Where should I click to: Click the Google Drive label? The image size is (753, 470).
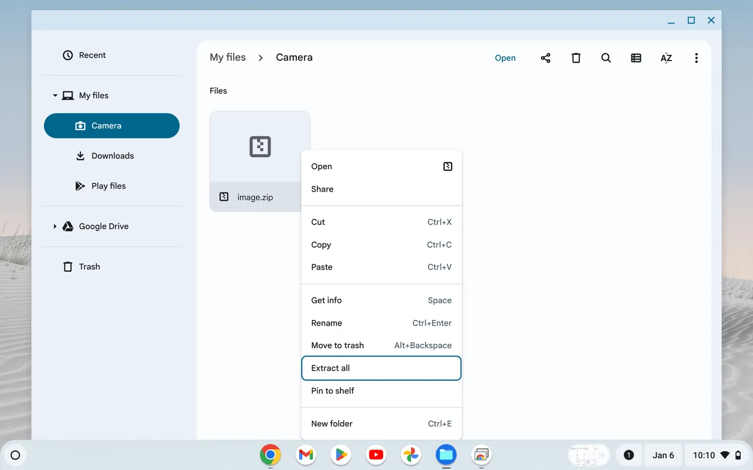click(104, 227)
